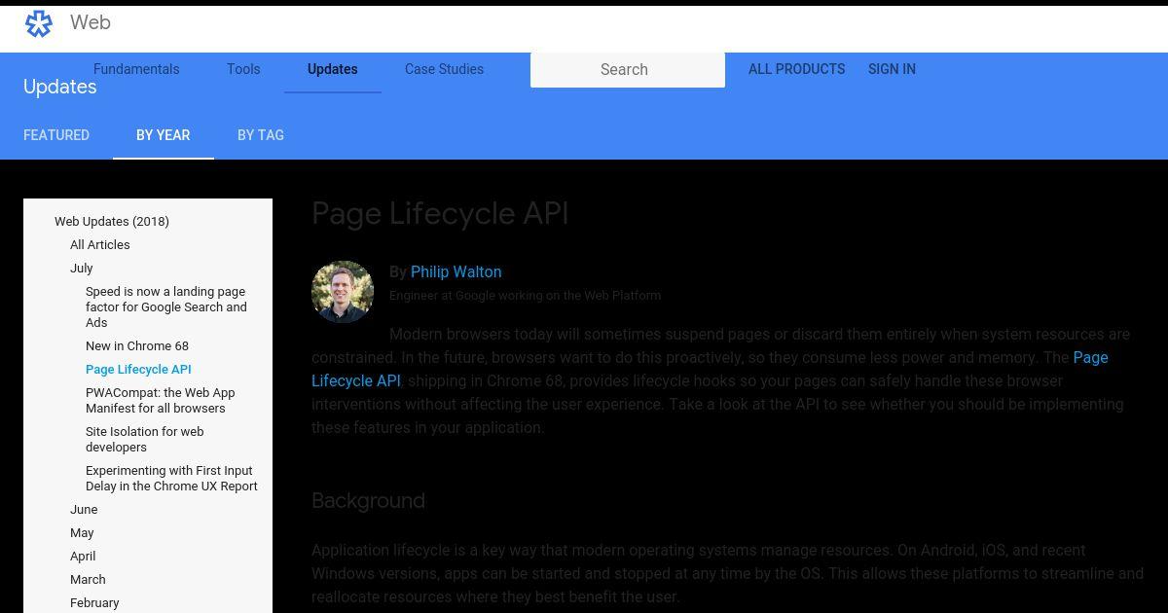This screenshot has height=613, width=1168.
Task: Click the Web title text beside the logo
Action: coord(91,22)
